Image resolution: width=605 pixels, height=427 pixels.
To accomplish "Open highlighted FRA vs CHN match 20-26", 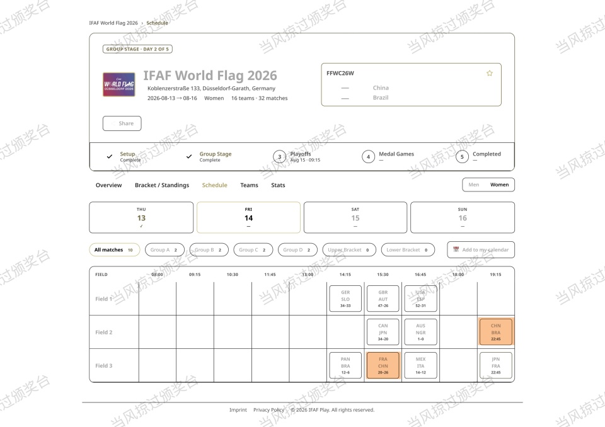I will click(383, 366).
